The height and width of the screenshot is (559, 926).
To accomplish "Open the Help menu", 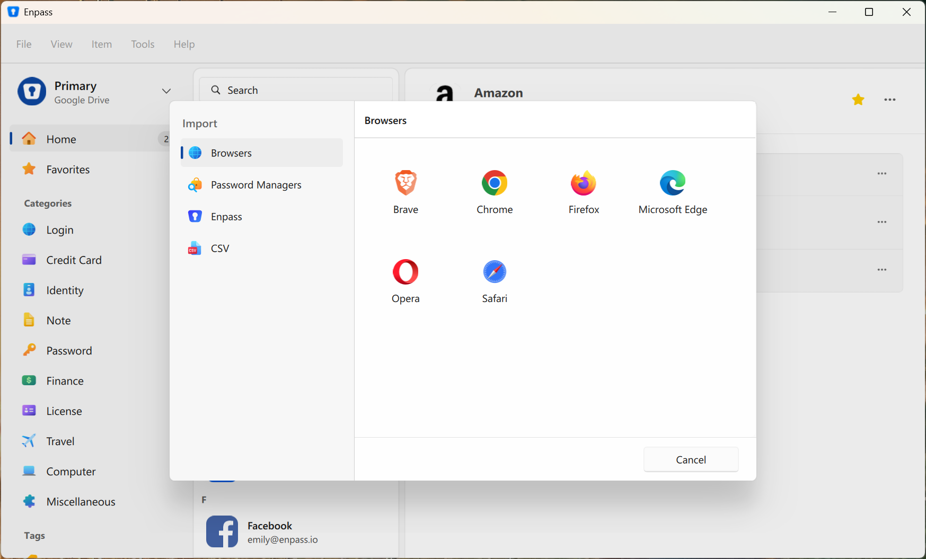I will pos(184,44).
